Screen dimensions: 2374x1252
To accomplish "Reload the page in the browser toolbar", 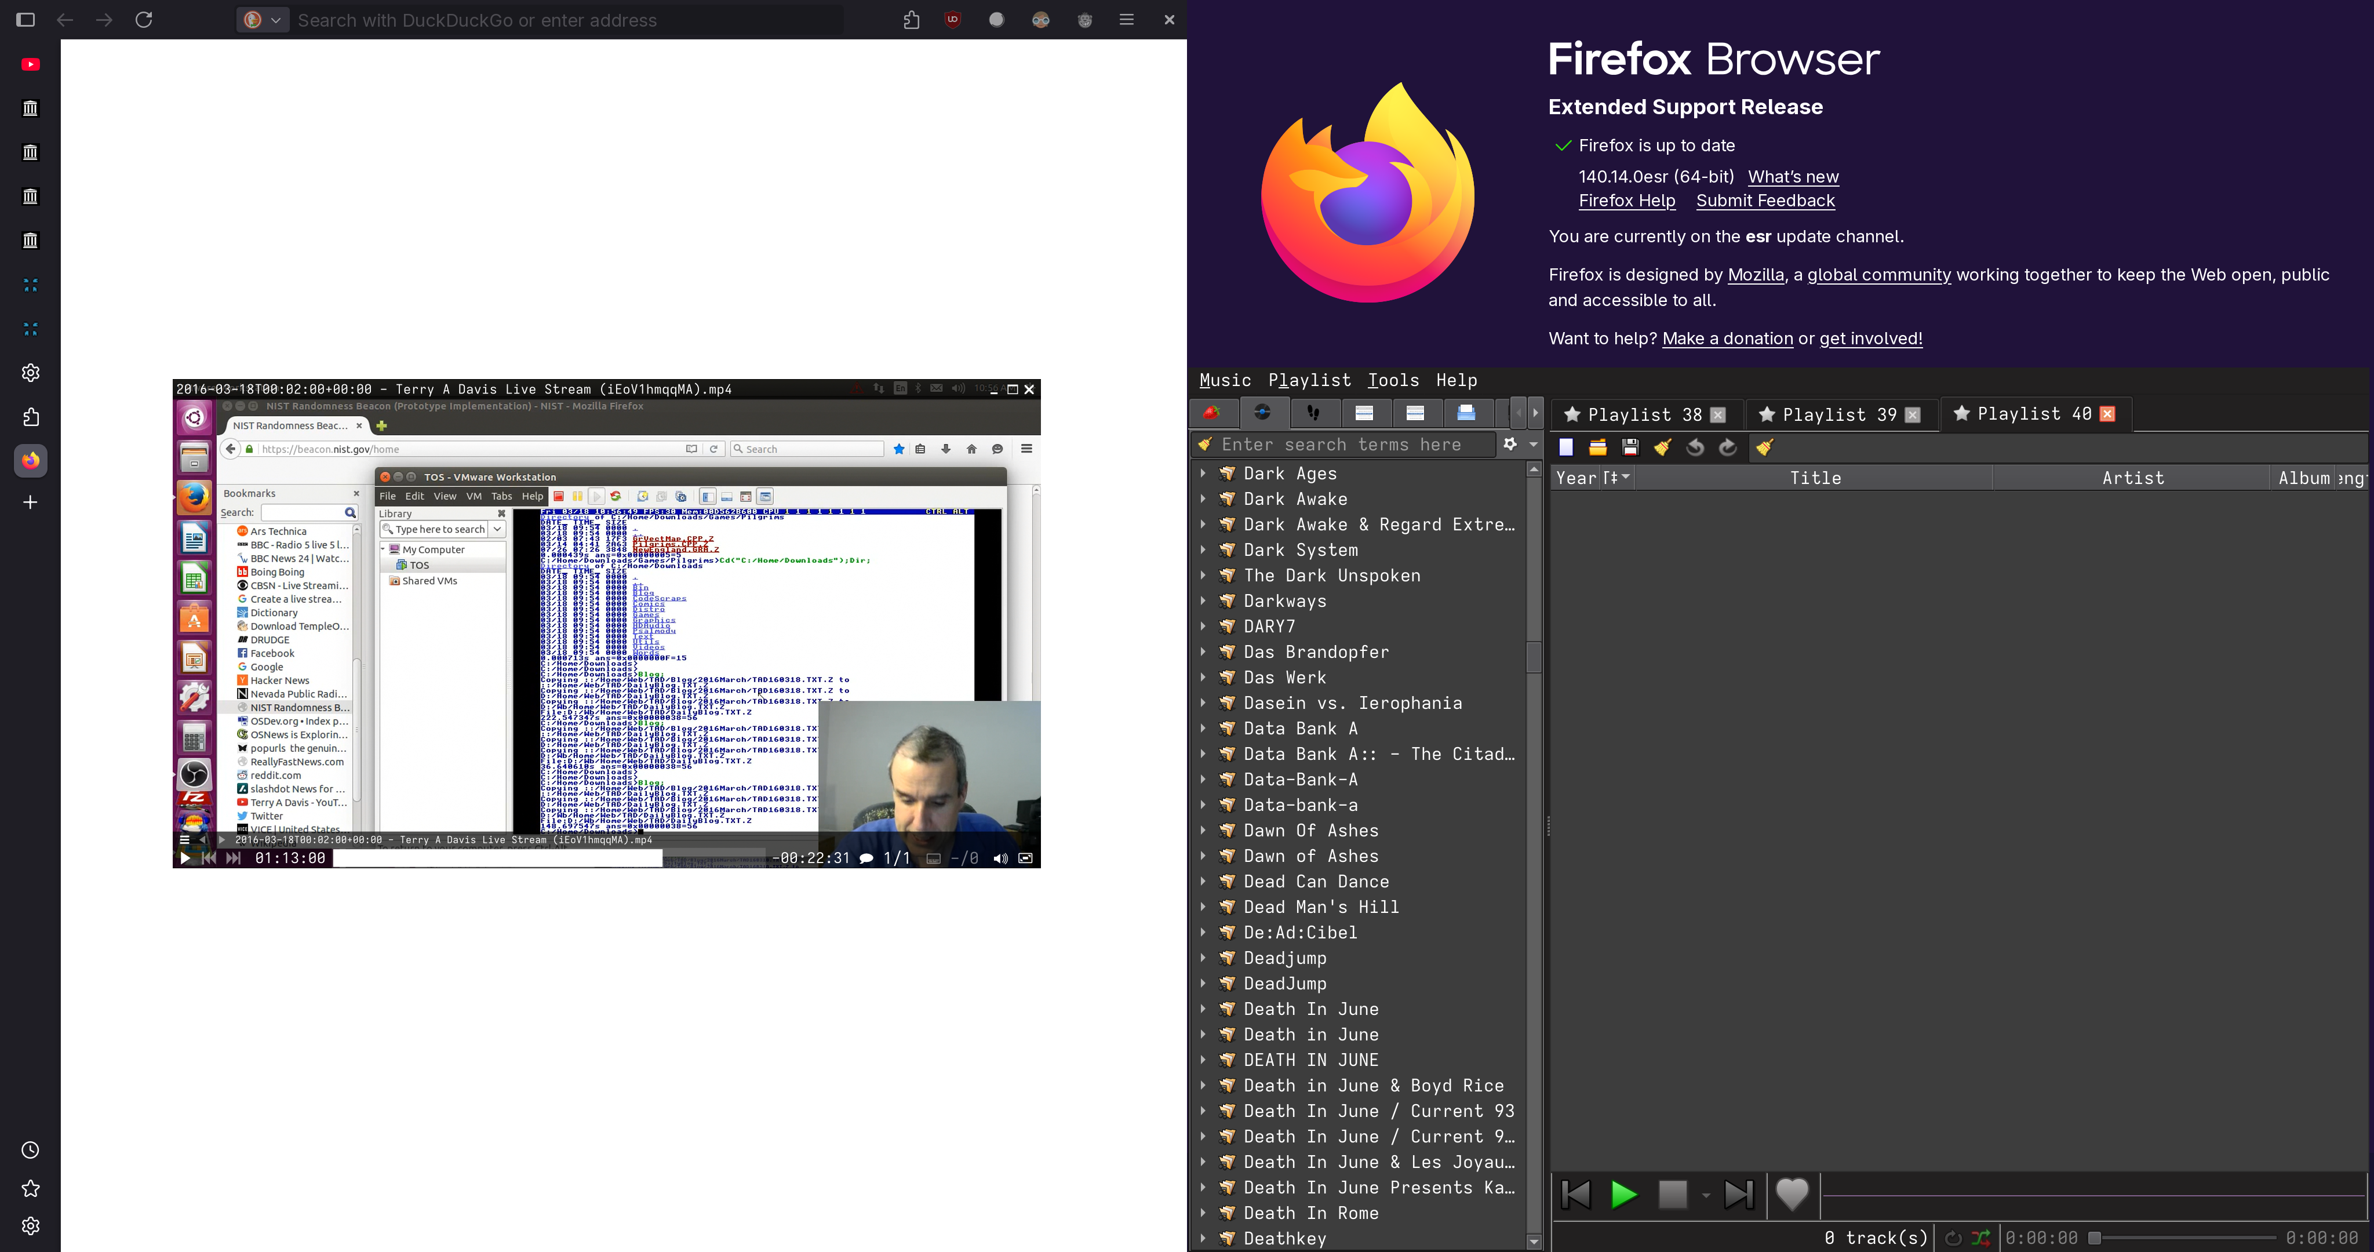I will (144, 19).
